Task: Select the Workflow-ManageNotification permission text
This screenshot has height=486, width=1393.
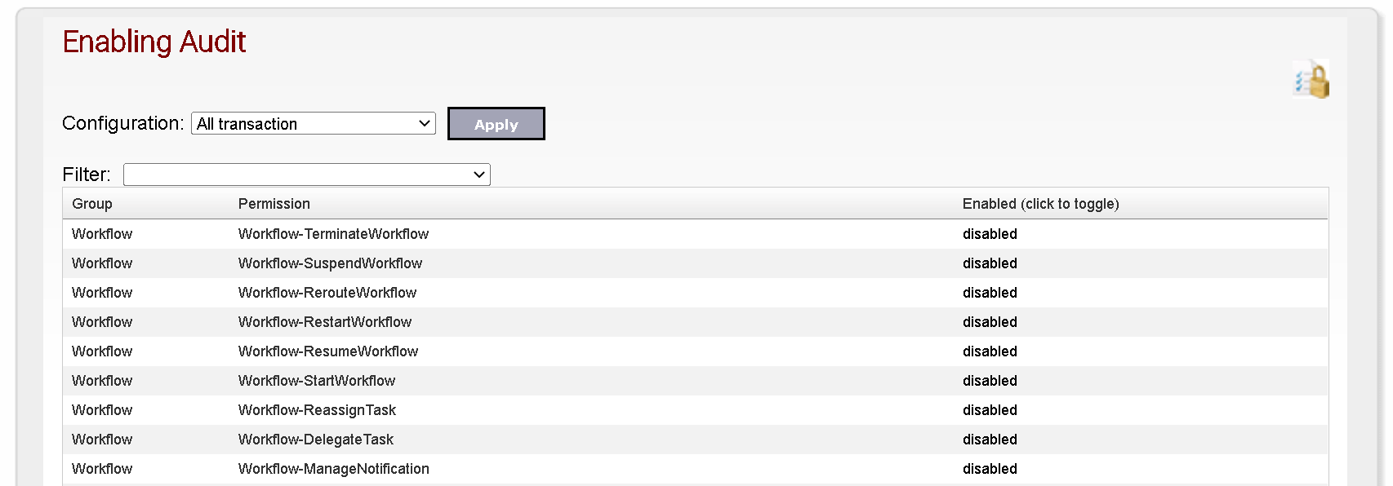Action: pos(334,469)
